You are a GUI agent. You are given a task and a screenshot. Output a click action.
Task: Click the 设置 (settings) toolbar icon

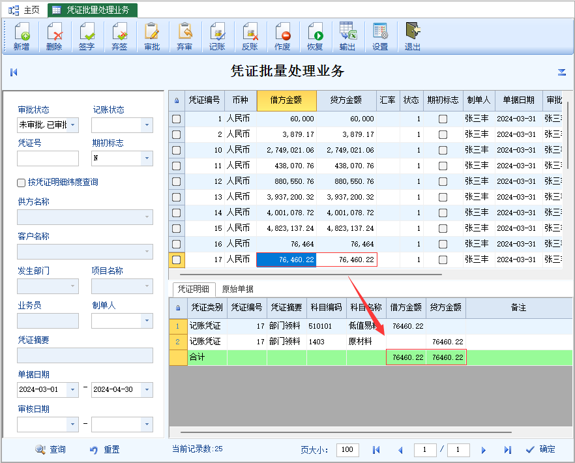[x=380, y=37]
